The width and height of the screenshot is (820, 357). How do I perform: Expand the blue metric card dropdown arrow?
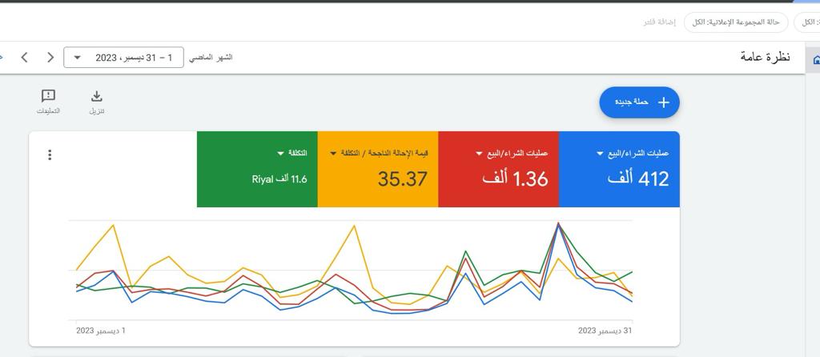coord(600,154)
